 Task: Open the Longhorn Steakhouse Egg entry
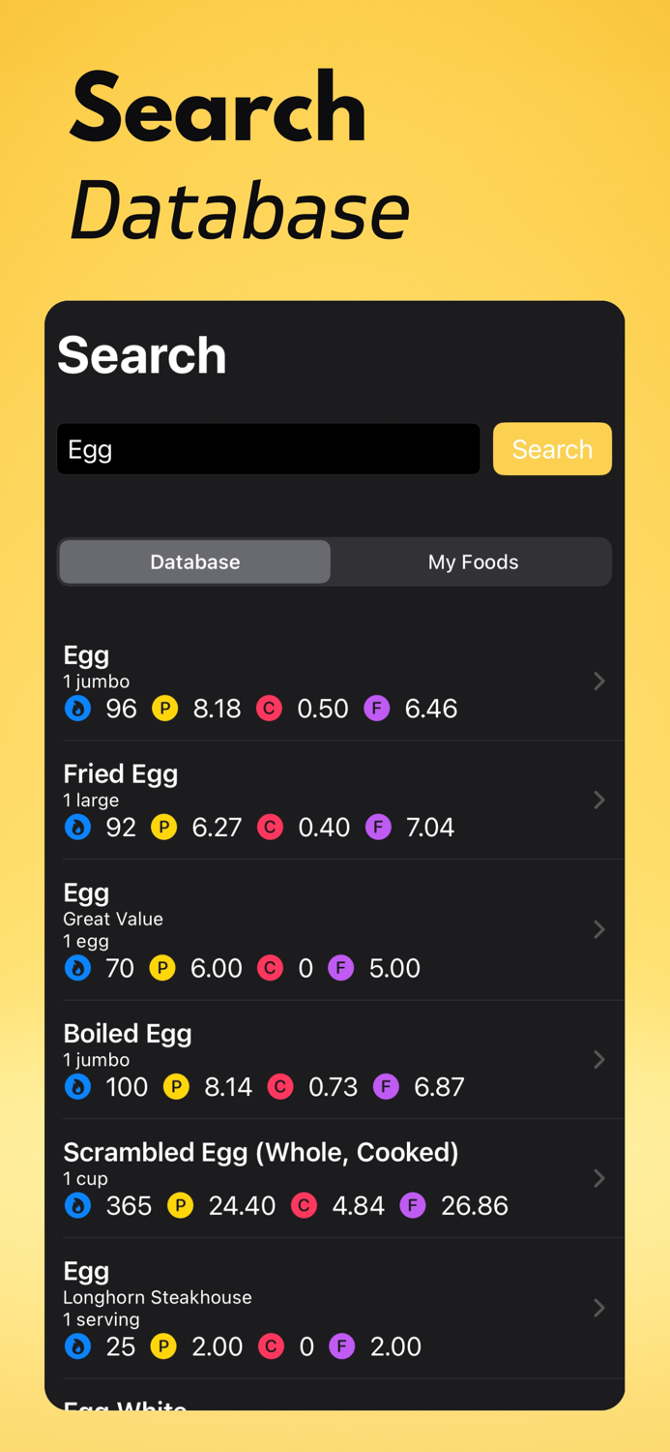point(598,1308)
